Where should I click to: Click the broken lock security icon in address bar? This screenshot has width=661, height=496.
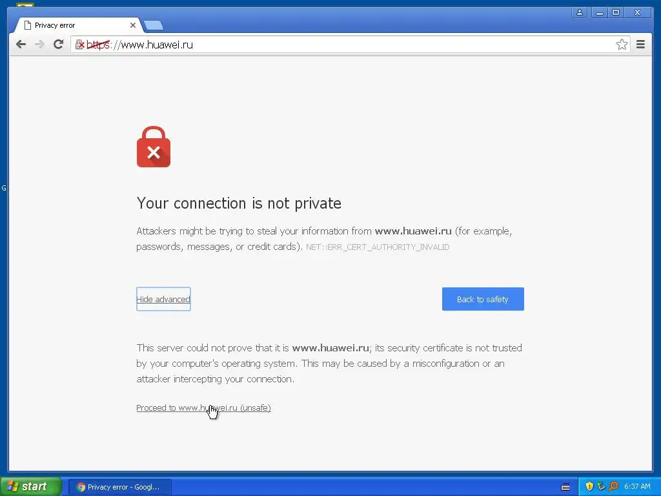[79, 45]
